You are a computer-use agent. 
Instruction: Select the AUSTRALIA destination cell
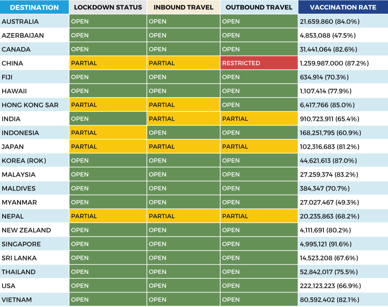(34, 21)
